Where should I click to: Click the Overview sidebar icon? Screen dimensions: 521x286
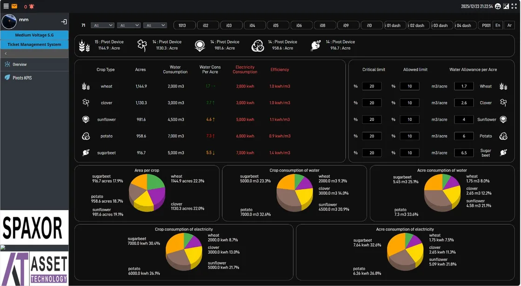click(x=7, y=64)
